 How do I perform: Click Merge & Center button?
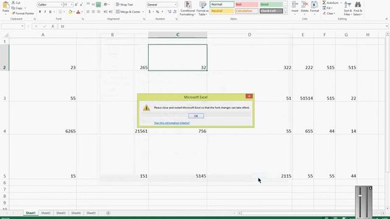click(129, 12)
